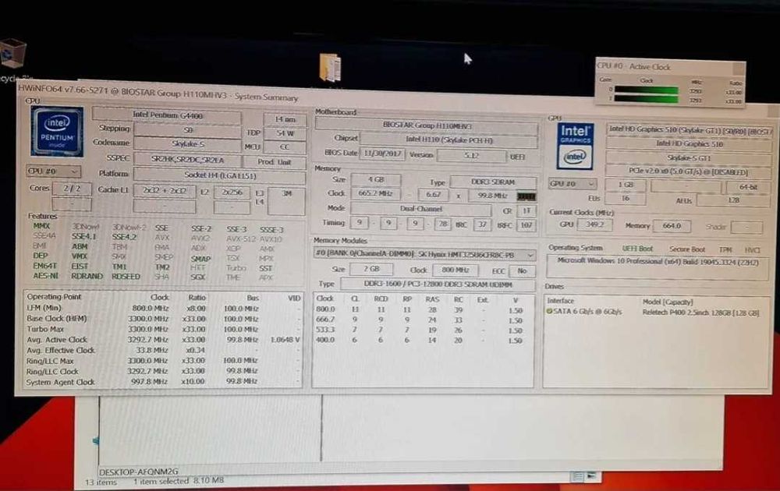Click the Socket H4 (LGA1151) platform field
The width and height of the screenshot is (780, 491).
click(x=219, y=175)
